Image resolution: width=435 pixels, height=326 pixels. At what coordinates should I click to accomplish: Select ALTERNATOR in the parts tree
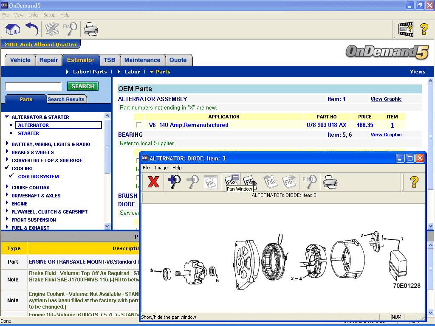click(x=59, y=125)
